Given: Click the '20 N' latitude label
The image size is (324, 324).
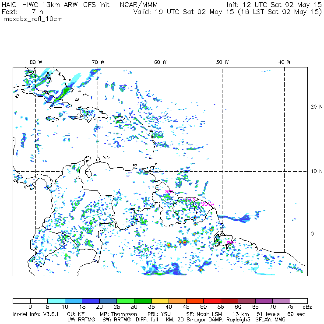Looking at the screenshot, I should [x=317, y=107].
